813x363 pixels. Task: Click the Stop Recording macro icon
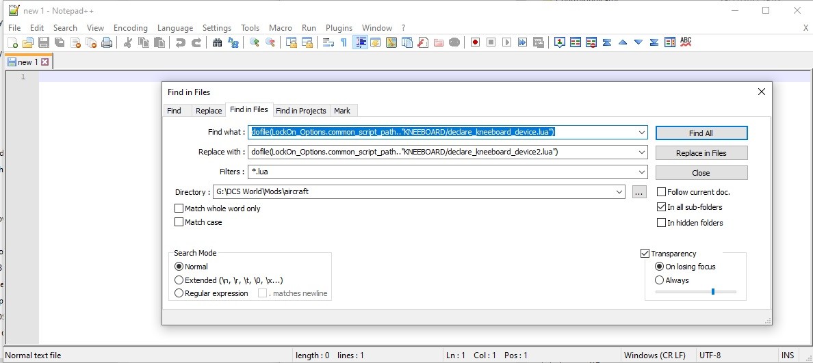click(491, 42)
